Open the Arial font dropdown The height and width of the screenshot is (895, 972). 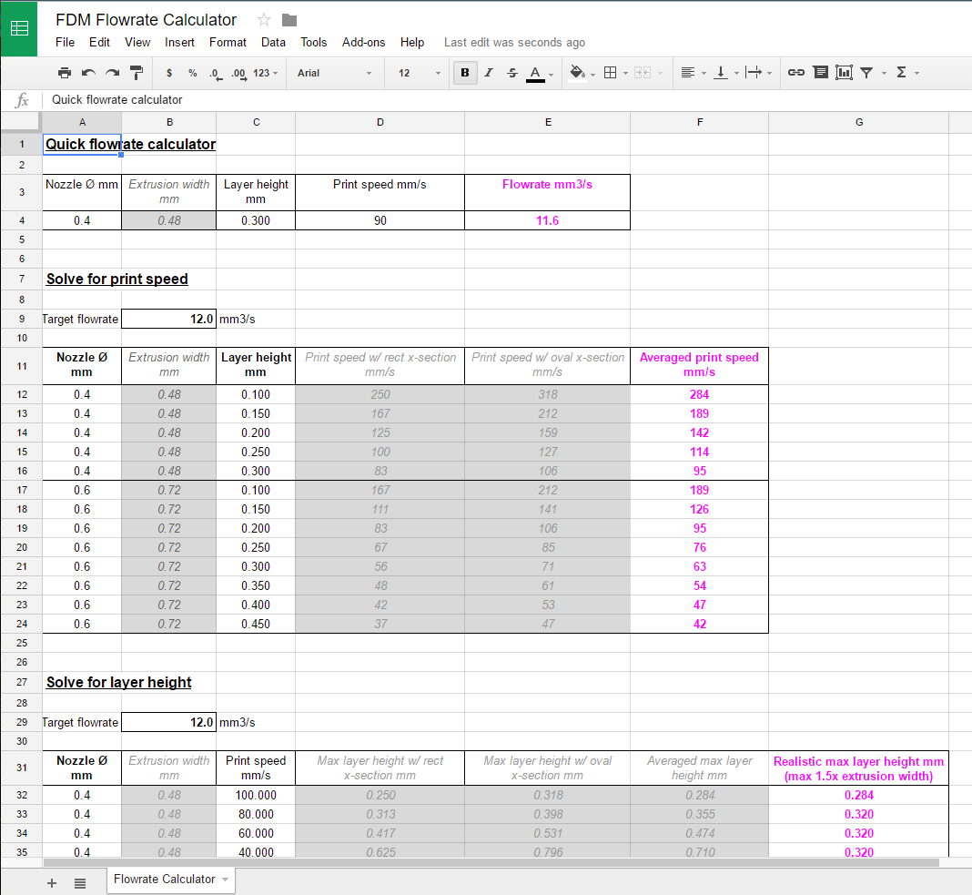click(335, 73)
